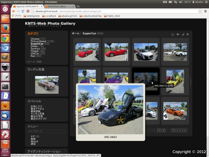The height and width of the screenshot is (157, 209).
Task: Open the タグ tags link
Action: 33,136
